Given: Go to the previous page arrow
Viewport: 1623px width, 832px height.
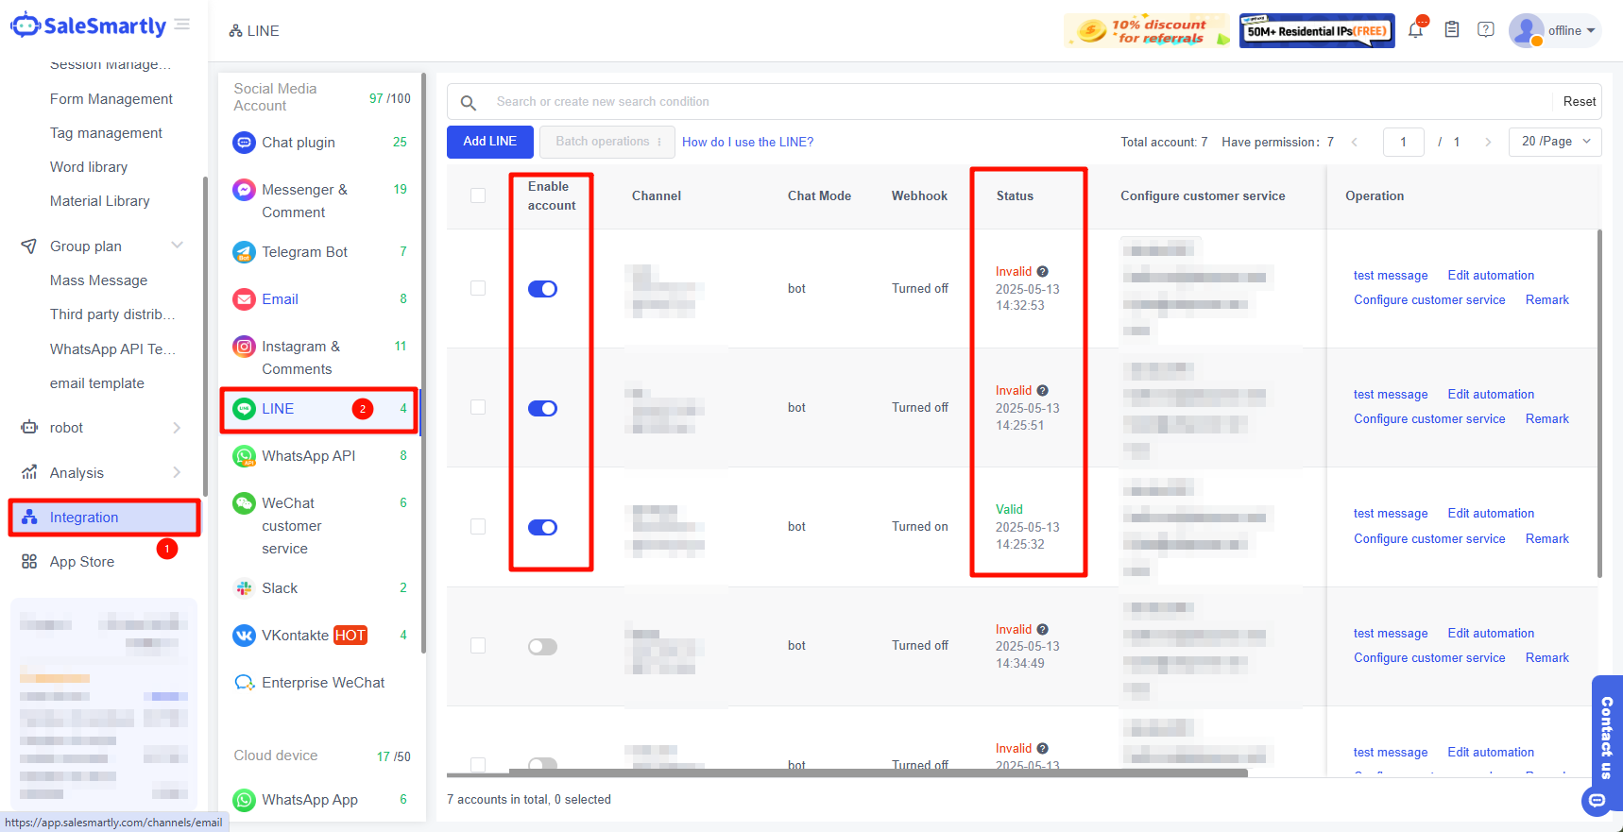Looking at the screenshot, I should tap(1355, 142).
